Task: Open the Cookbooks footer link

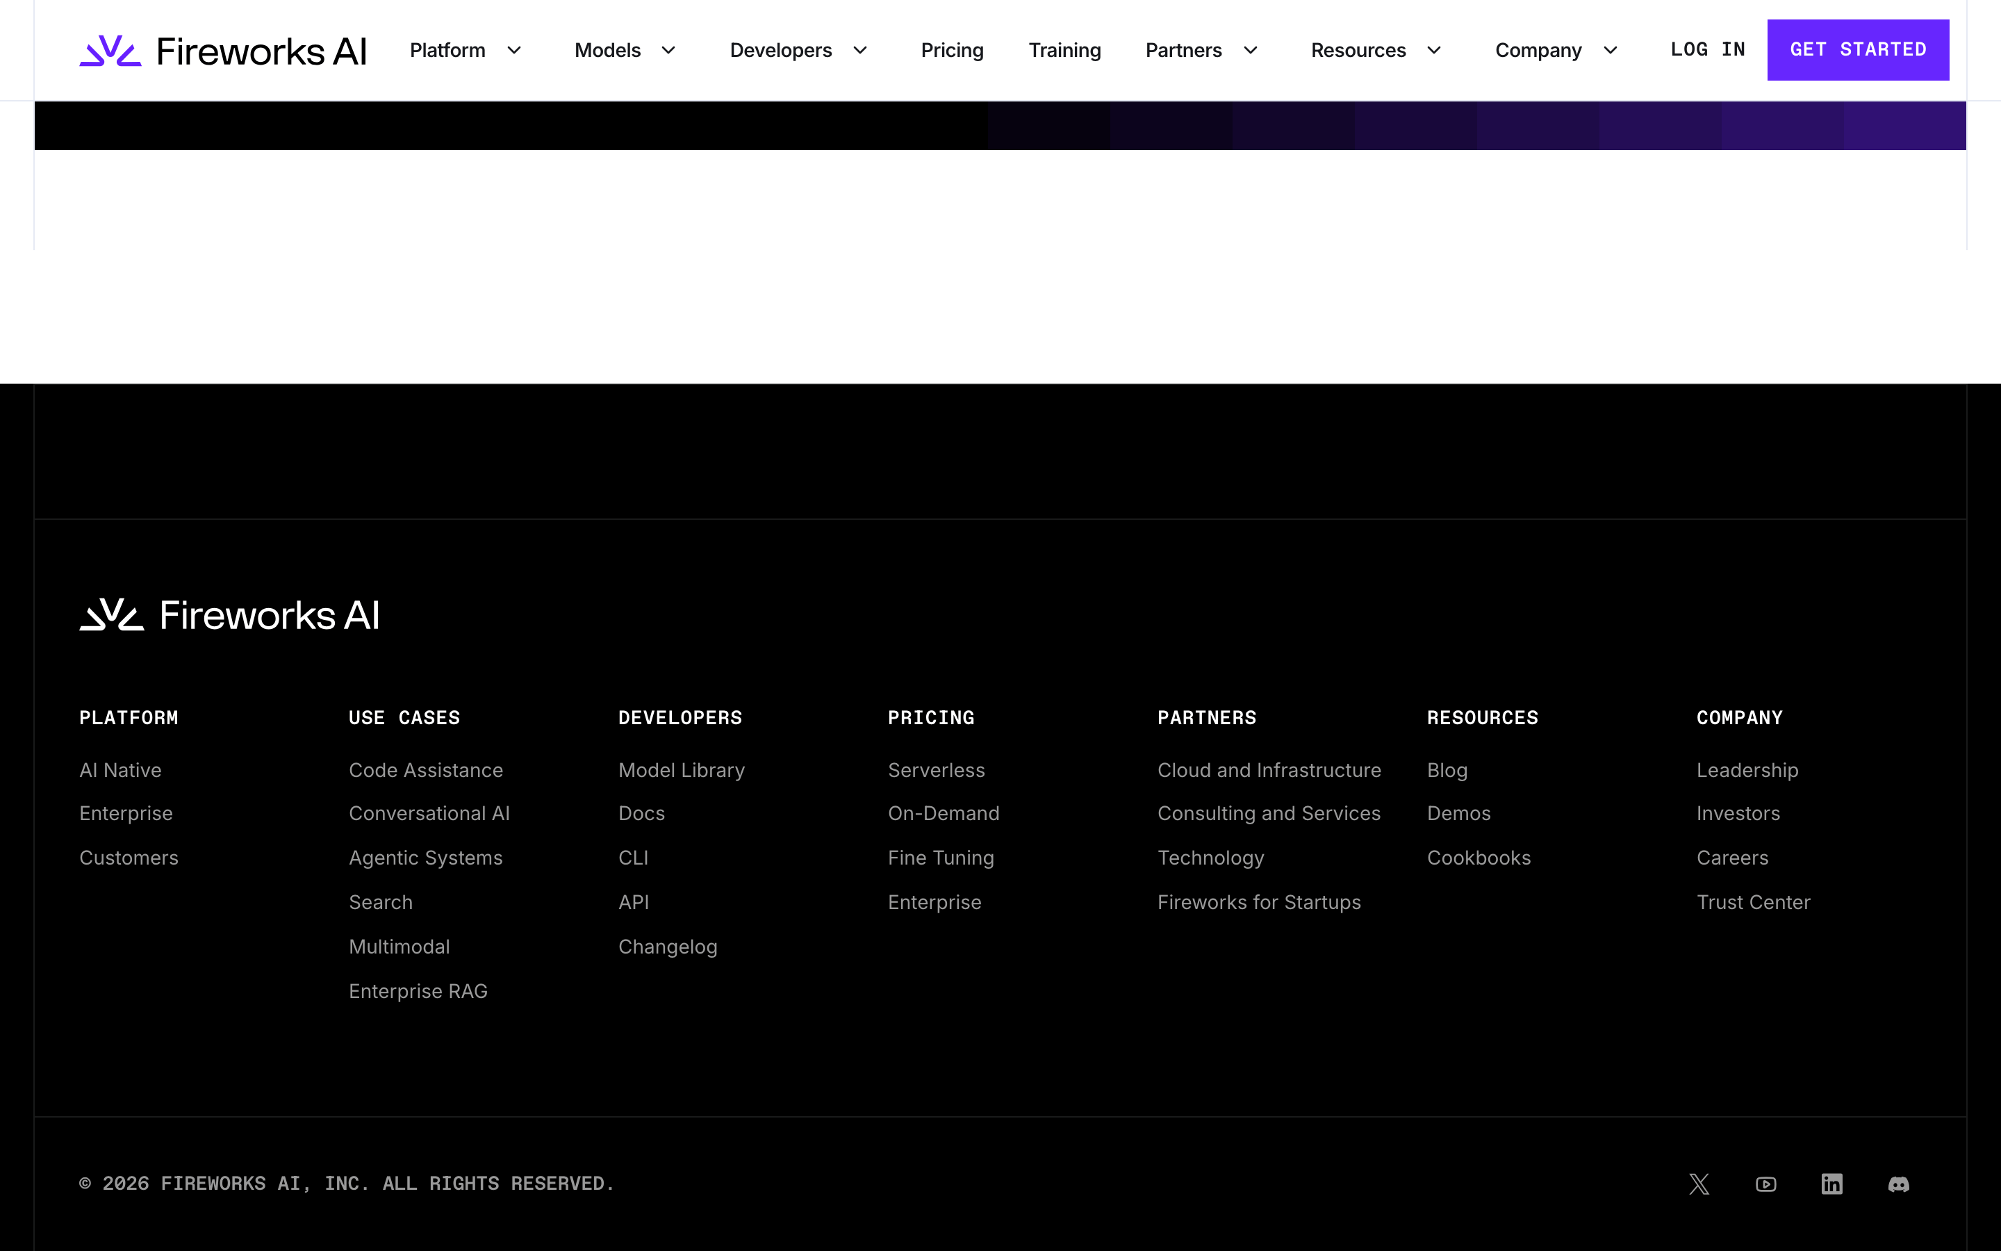Action: (x=1479, y=858)
